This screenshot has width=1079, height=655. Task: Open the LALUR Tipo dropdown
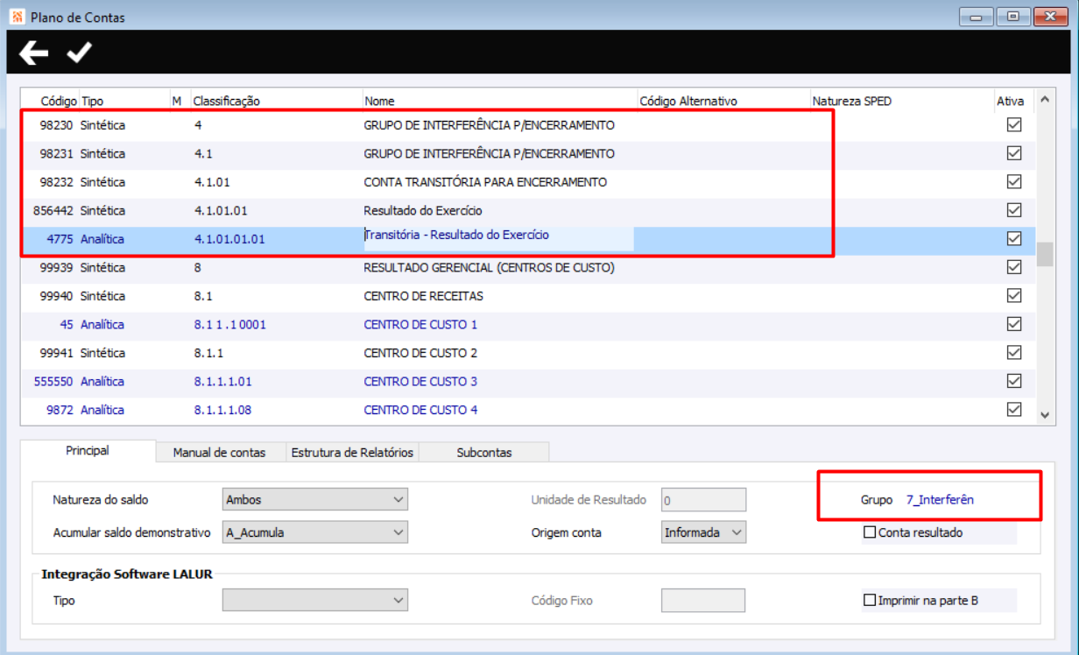315,600
